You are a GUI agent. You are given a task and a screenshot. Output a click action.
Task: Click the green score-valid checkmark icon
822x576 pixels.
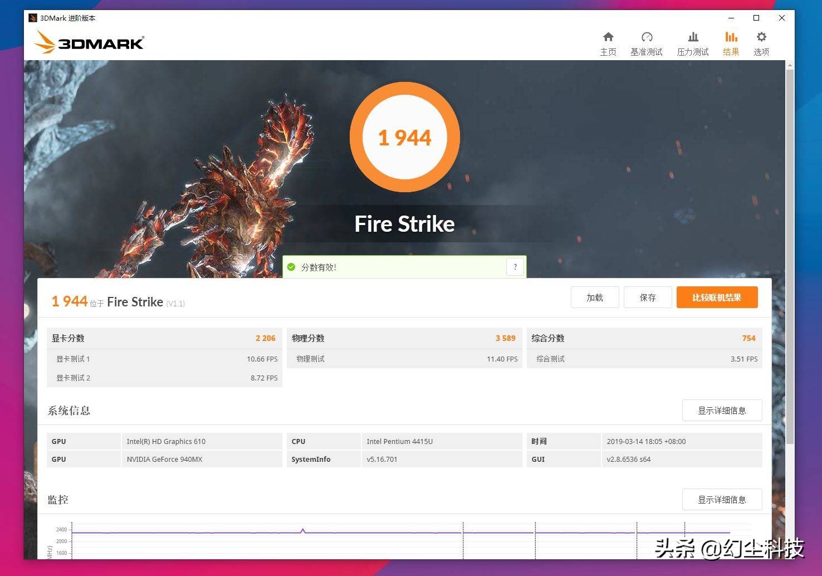[x=291, y=267]
